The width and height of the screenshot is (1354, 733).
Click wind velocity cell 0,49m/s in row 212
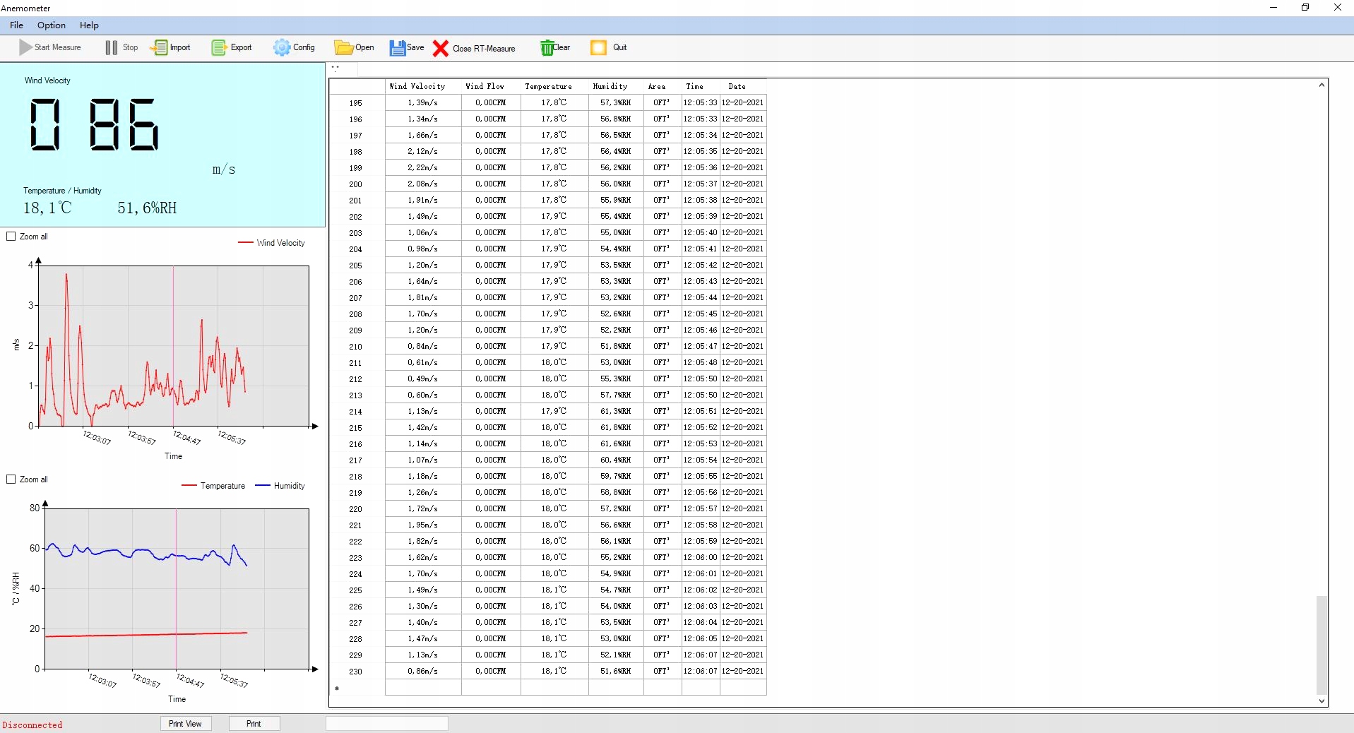[423, 379]
